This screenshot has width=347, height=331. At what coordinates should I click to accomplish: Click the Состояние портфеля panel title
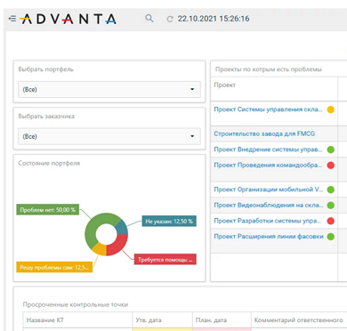[x=49, y=163]
